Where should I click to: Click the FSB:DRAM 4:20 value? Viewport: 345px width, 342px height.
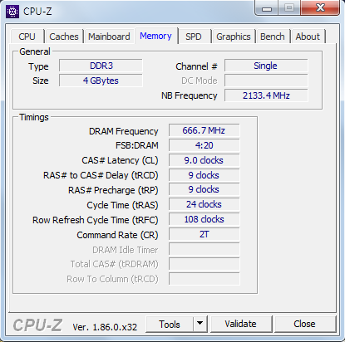(204, 145)
